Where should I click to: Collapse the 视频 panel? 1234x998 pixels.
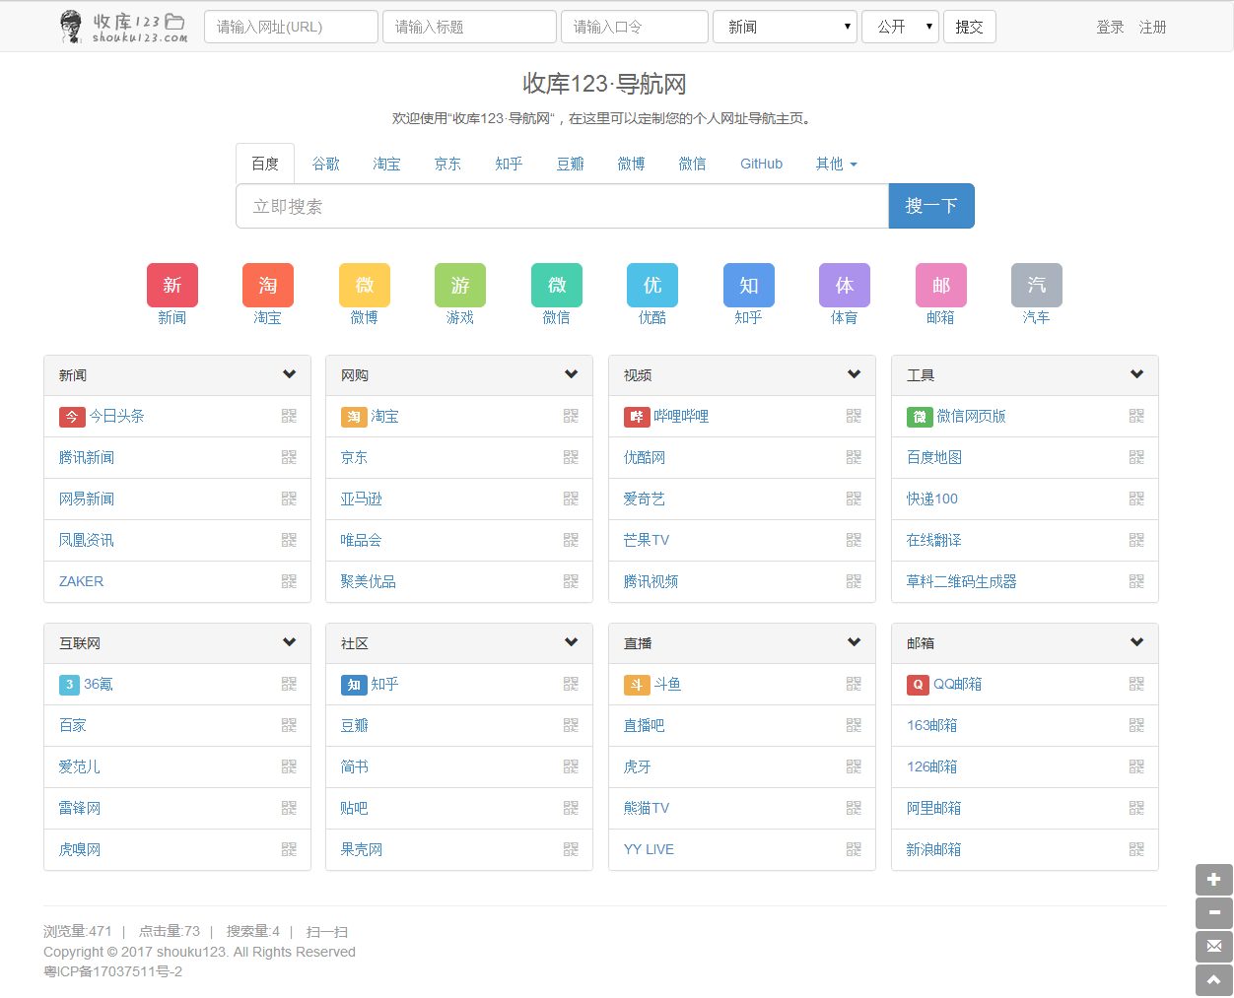pyautogui.click(x=854, y=374)
